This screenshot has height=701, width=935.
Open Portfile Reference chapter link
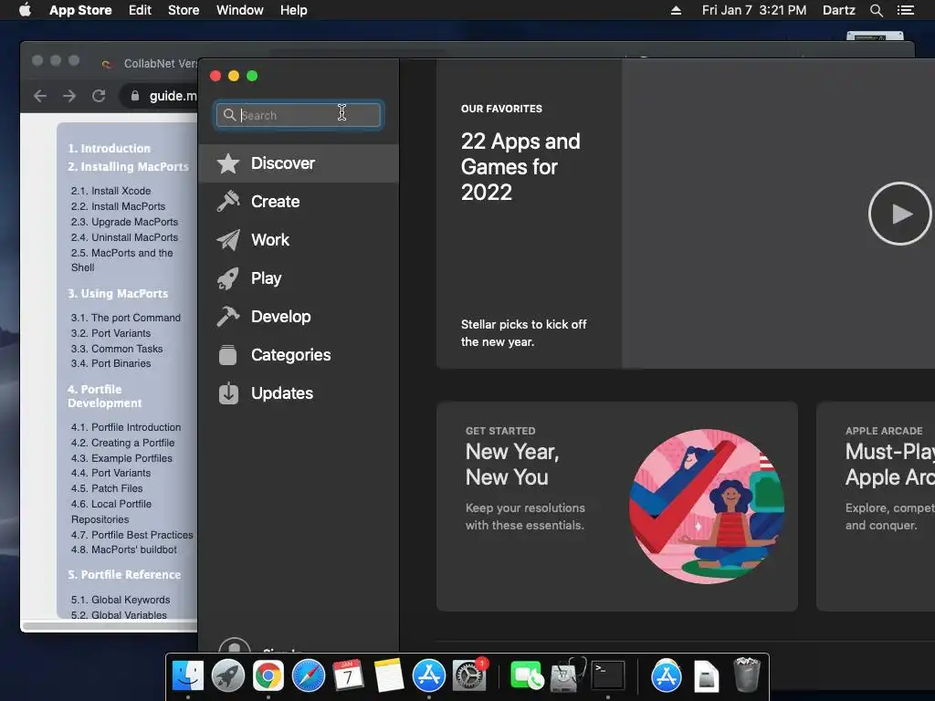click(124, 575)
